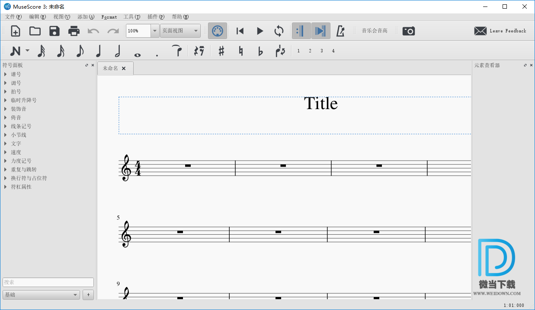Insert a rest with the rest icon
The width and height of the screenshot is (535, 310).
coord(199,51)
